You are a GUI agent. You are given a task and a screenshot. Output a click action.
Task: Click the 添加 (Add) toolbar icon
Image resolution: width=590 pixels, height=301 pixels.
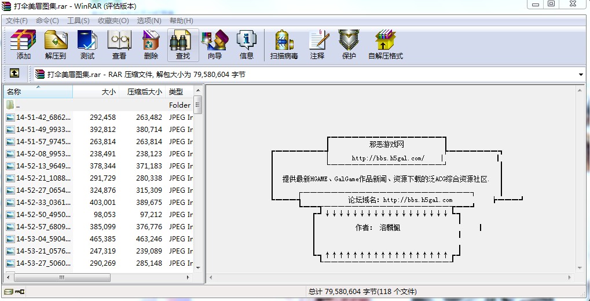pyautogui.click(x=24, y=45)
